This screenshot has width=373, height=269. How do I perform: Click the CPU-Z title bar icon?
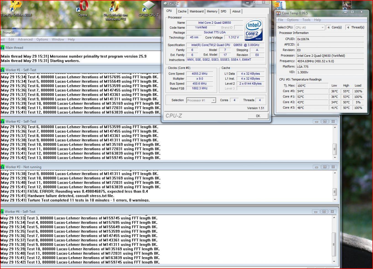166,4
